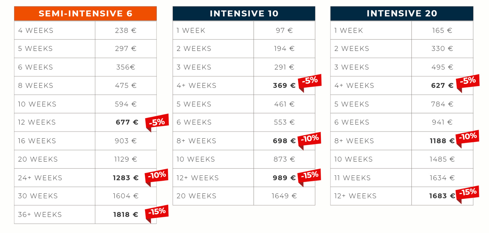The width and height of the screenshot is (489, 233).
Task: Click the -15% badge beside 989 €
Action: click(x=309, y=176)
